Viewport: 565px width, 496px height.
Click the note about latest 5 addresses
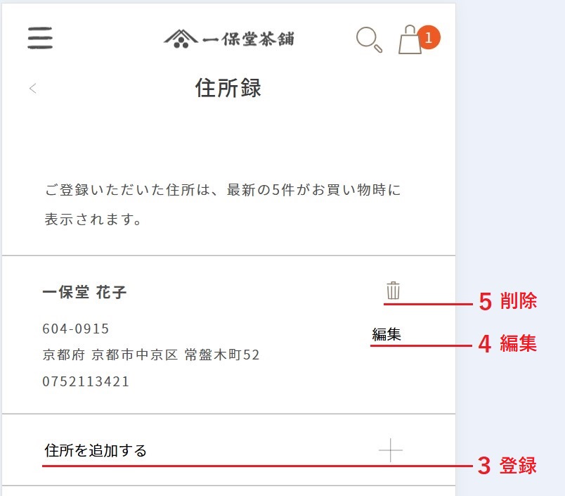pos(223,205)
